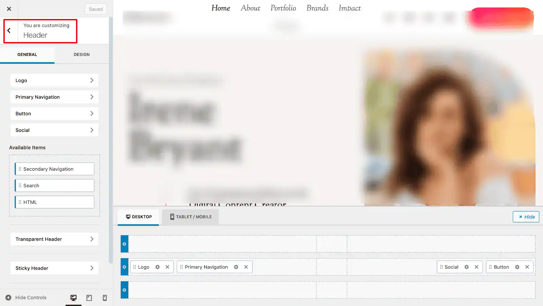
Task: Open settings of the top header row
Action: coord(125,244)
